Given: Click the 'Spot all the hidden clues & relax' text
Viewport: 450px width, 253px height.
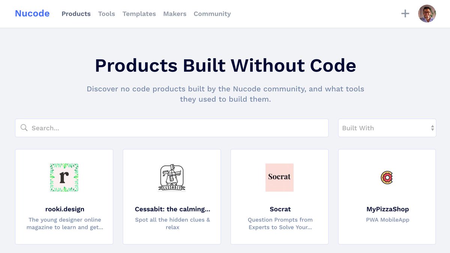Looking at the screenshot, I should tap(172, 223).
